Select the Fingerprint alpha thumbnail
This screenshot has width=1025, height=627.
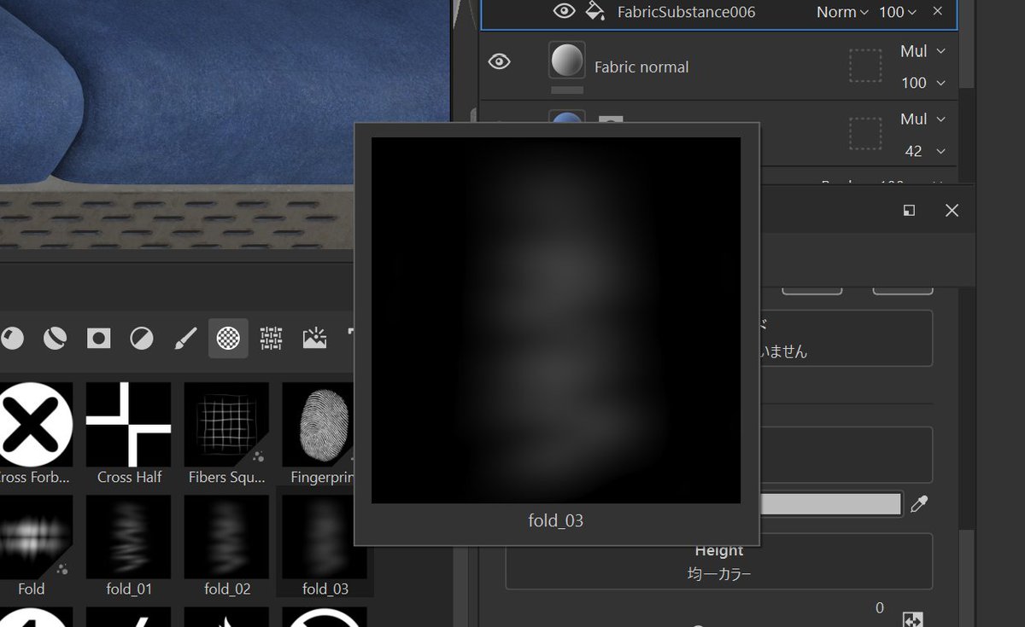(x=318, y=424)
